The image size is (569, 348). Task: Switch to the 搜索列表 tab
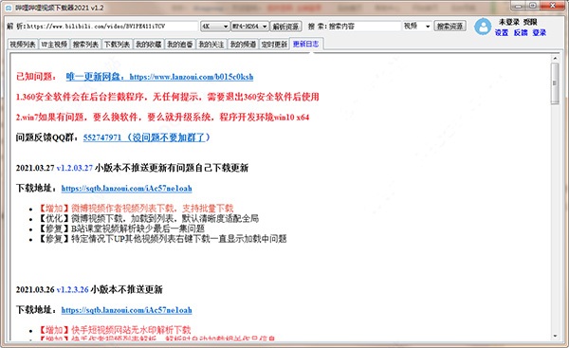tap(85, 45)
